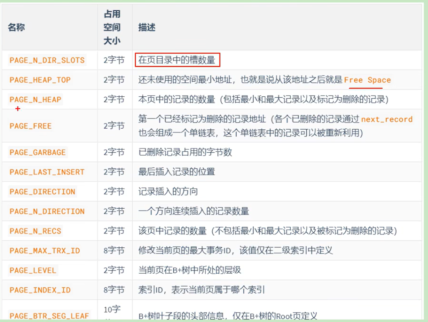Click the next_record code text
Image resolution: width=428 pixels, height=322 pixels.
tap(387, 119)
